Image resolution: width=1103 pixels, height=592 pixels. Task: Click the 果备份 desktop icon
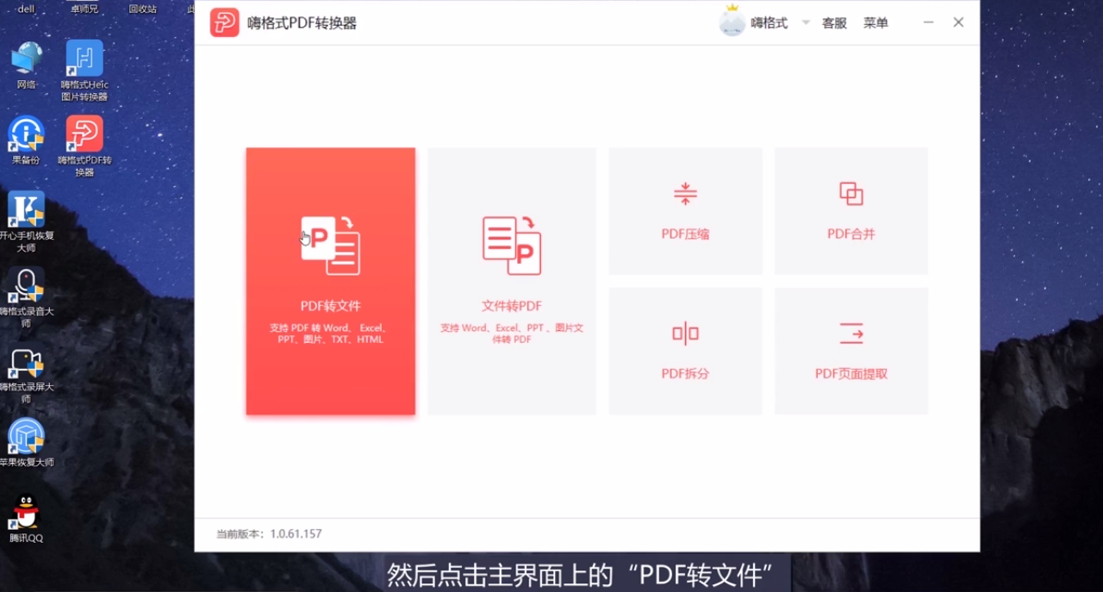coord(26,140)
